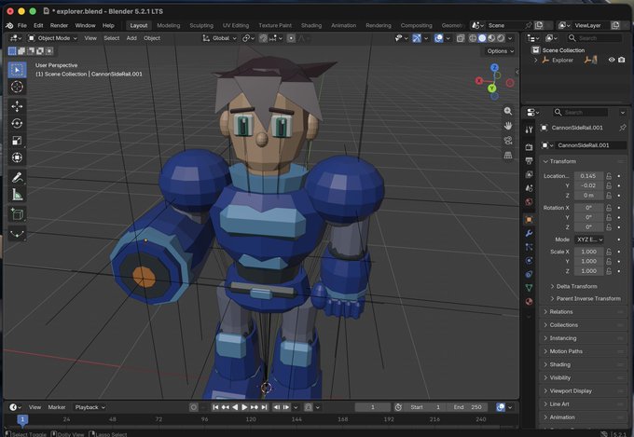Toggle X-ray display
Image resolution: width=634 pixels, height=437 pixels.
click(461, 38)
